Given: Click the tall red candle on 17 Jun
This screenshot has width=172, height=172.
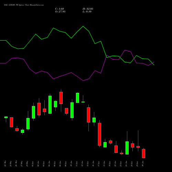Looking at the screenshot, I should 99,134.
